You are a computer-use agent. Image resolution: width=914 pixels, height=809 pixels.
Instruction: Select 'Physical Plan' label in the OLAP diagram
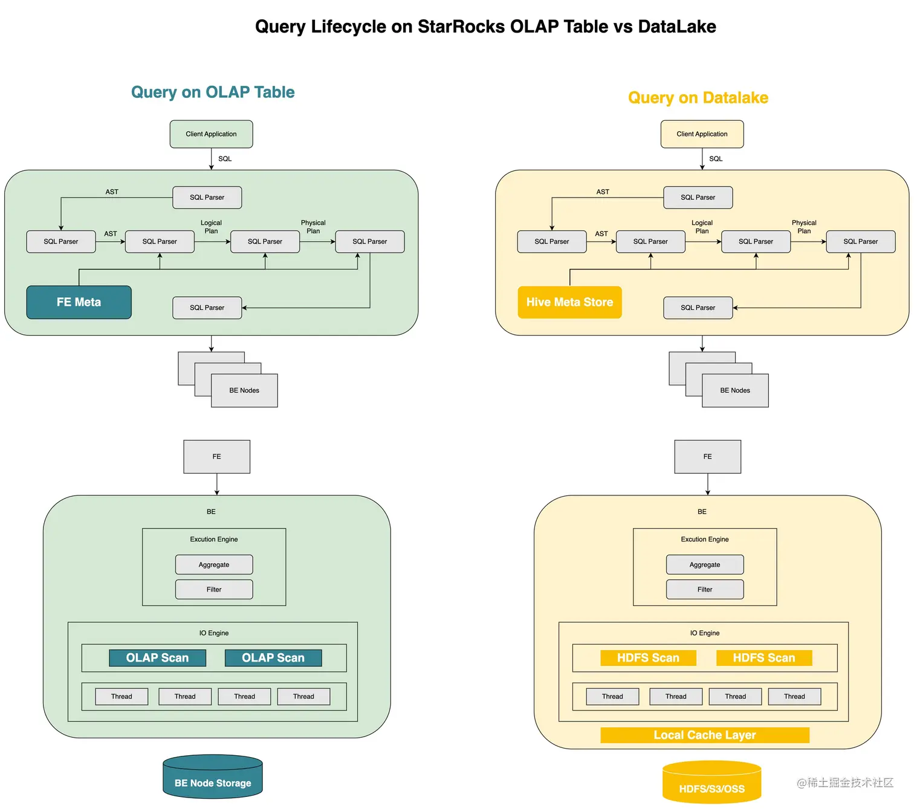pyautogui.click(x=313, y=227)
